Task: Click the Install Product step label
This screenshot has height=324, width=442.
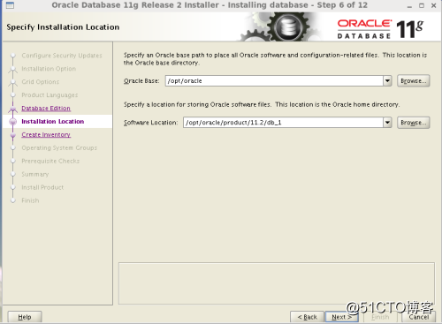Action: coord(42,187)
